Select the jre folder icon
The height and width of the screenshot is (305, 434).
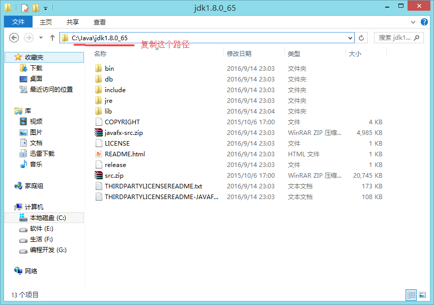coord(99,100)
